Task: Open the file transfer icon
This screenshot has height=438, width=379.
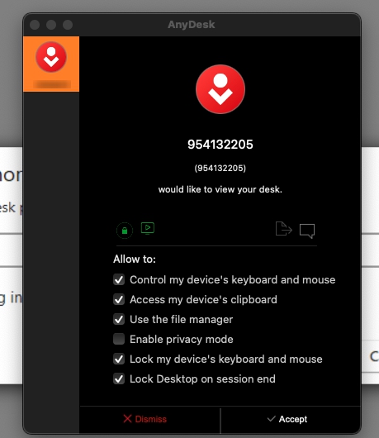Action: (x=284, y=229)
